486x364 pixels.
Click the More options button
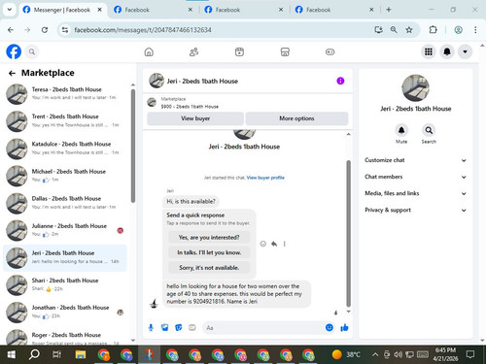296,118
